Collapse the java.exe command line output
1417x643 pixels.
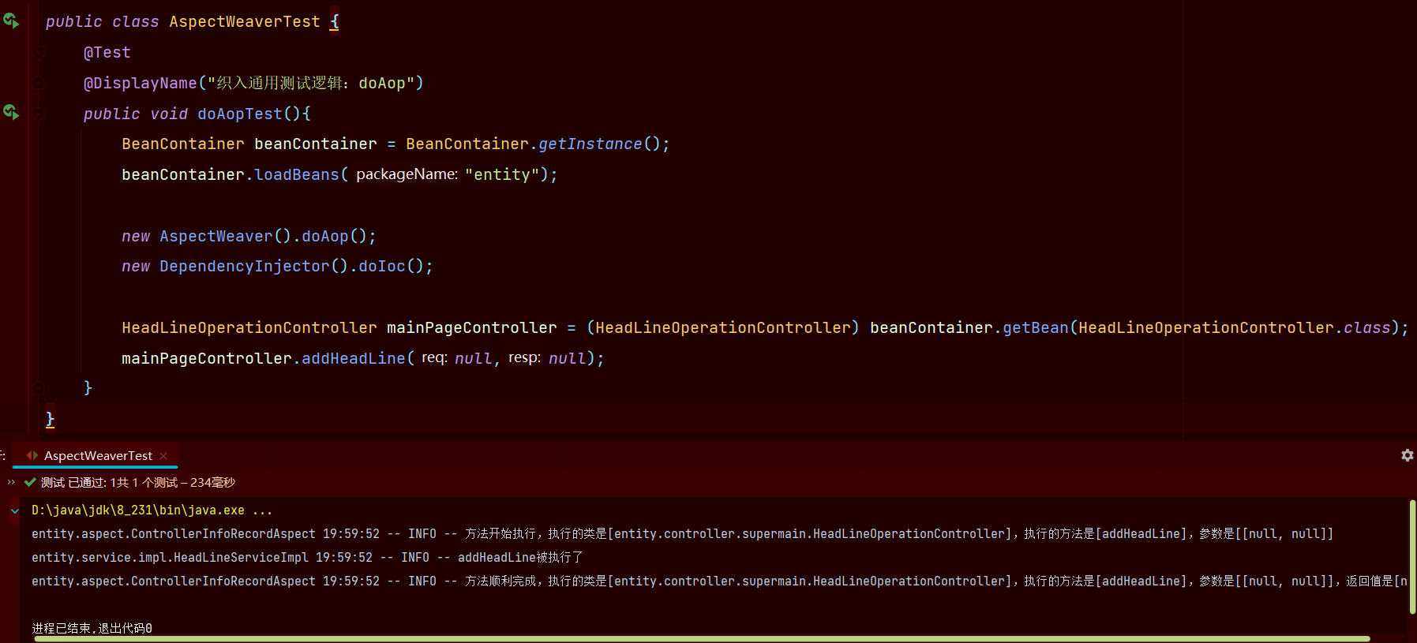pyautogui.click(x=15, y=510)
